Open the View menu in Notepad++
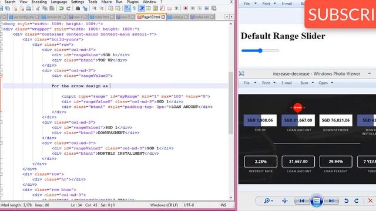 23,2
